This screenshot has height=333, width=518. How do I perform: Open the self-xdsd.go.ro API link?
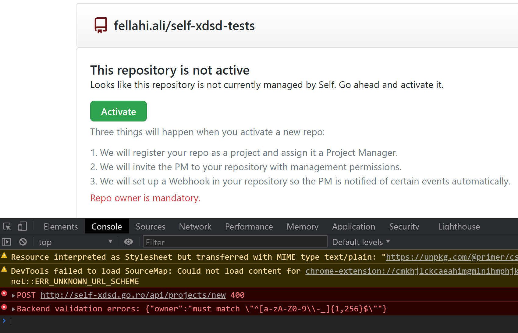(133, 295)
